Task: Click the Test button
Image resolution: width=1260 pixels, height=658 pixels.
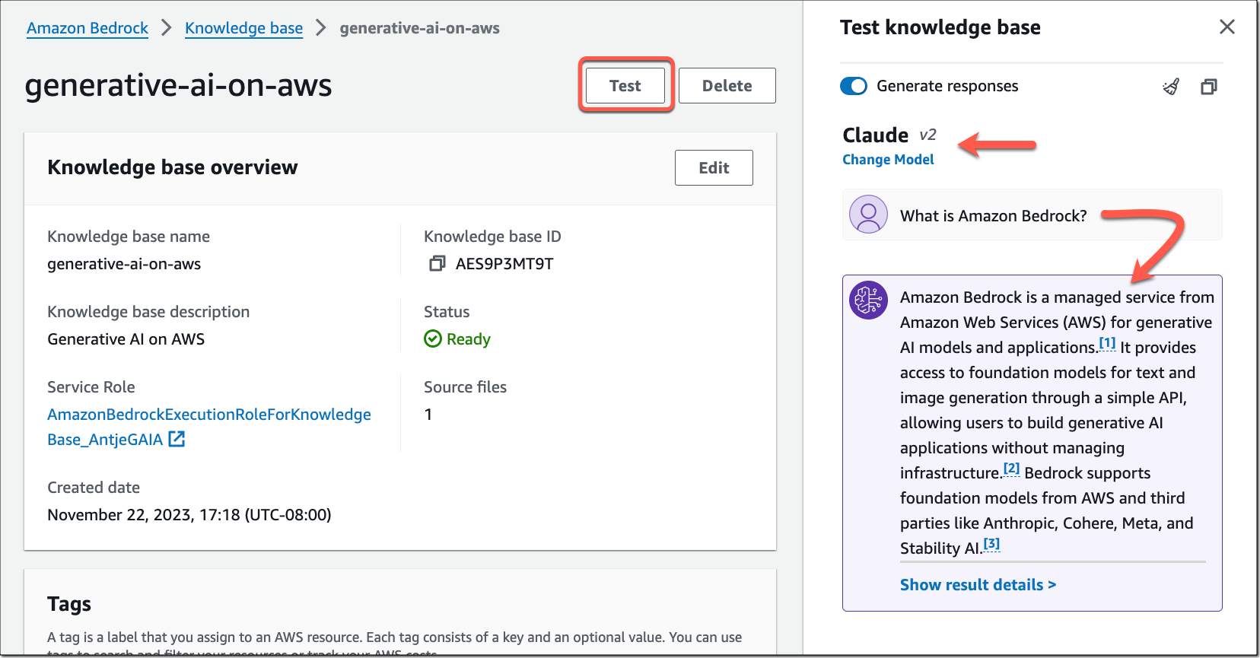Action: click(x=625, y=85)
